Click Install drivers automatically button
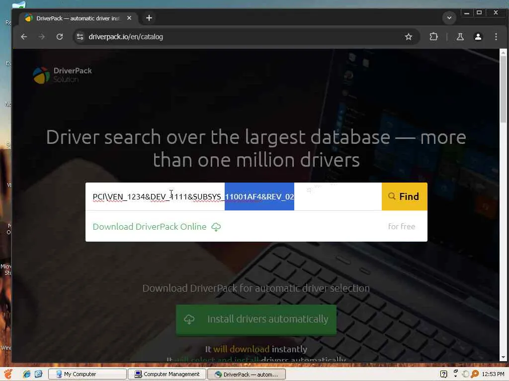 pyautogui.click(x=256, y=319)
